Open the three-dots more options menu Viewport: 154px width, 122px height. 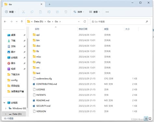pyautogui.click(x=107, y=12)
